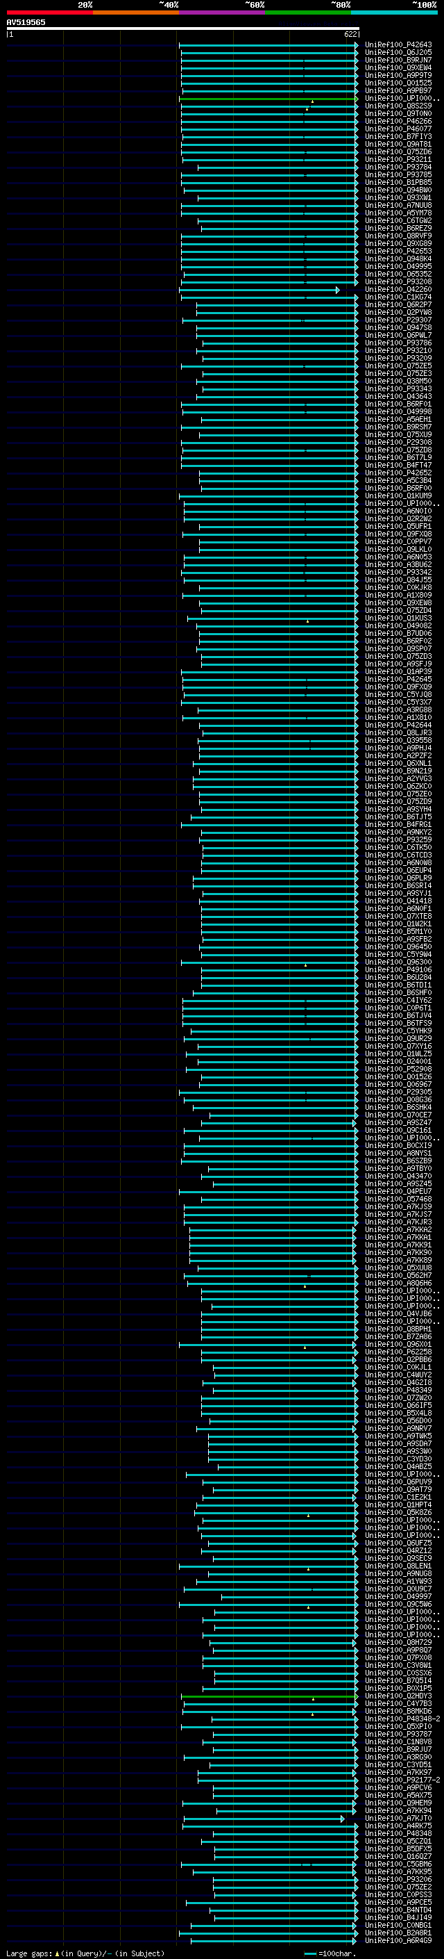The width and height of the screenshot is (444, 1959).
Task: Choose the UniRef100_P93208 entry
Action: click(x=398, y=281)
